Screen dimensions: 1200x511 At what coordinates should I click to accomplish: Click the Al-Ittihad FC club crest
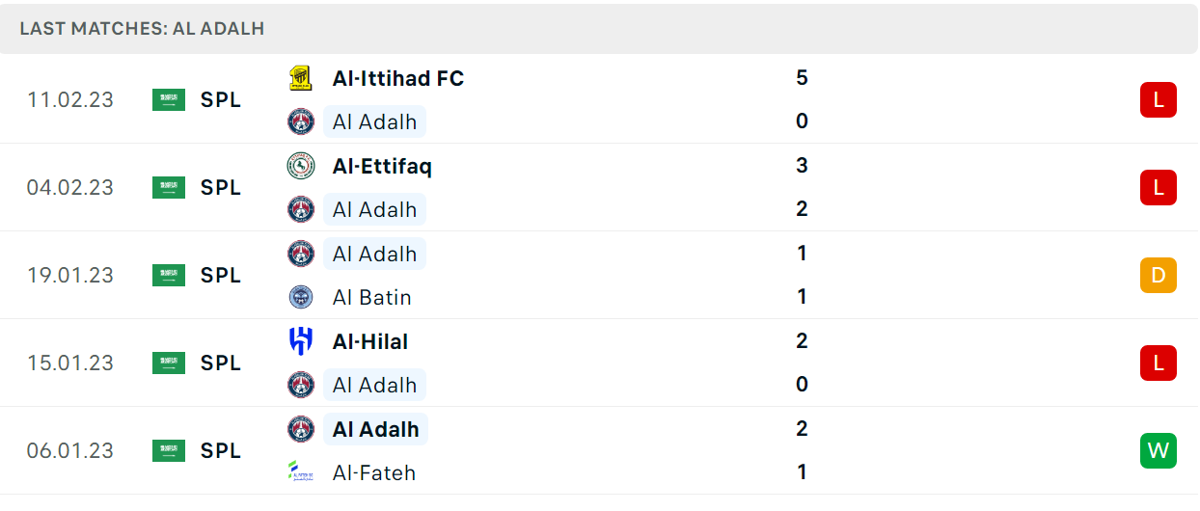coord(301,78)
